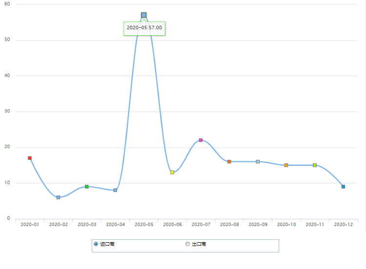Click the 2020-07 x-axis label
The width and height of the screenshot is (366, 269).
click(x=201, y=225)
